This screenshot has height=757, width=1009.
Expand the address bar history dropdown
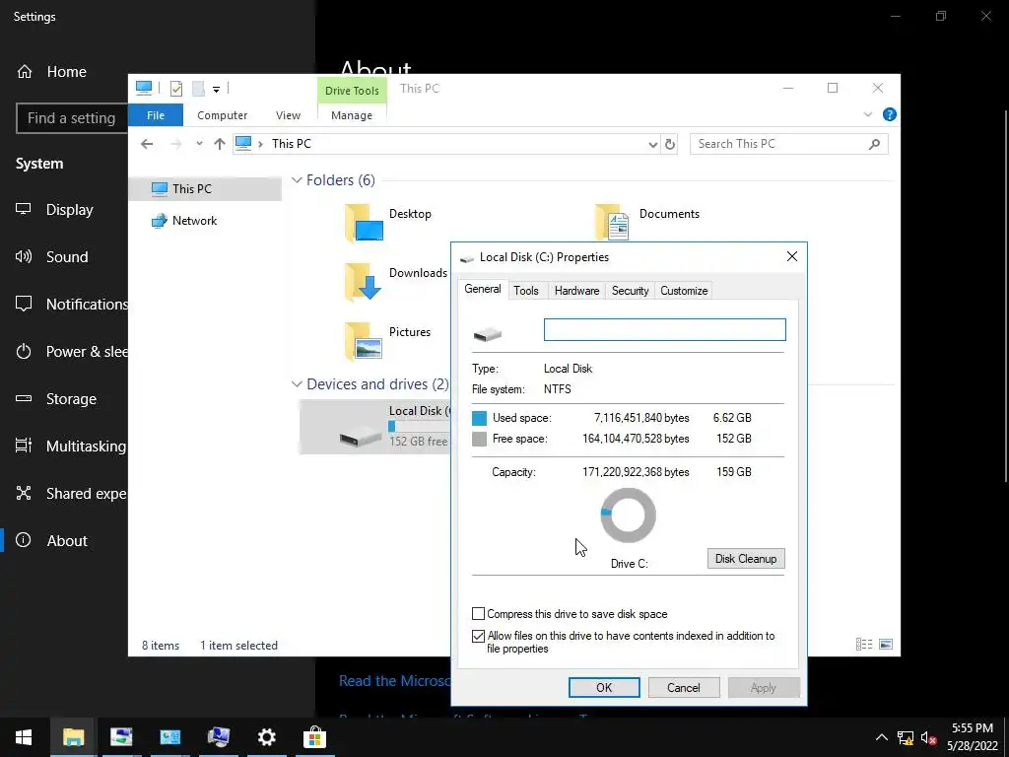[653, 144]
